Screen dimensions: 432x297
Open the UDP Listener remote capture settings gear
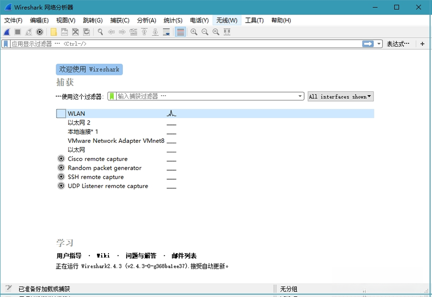tap(61, 186)
